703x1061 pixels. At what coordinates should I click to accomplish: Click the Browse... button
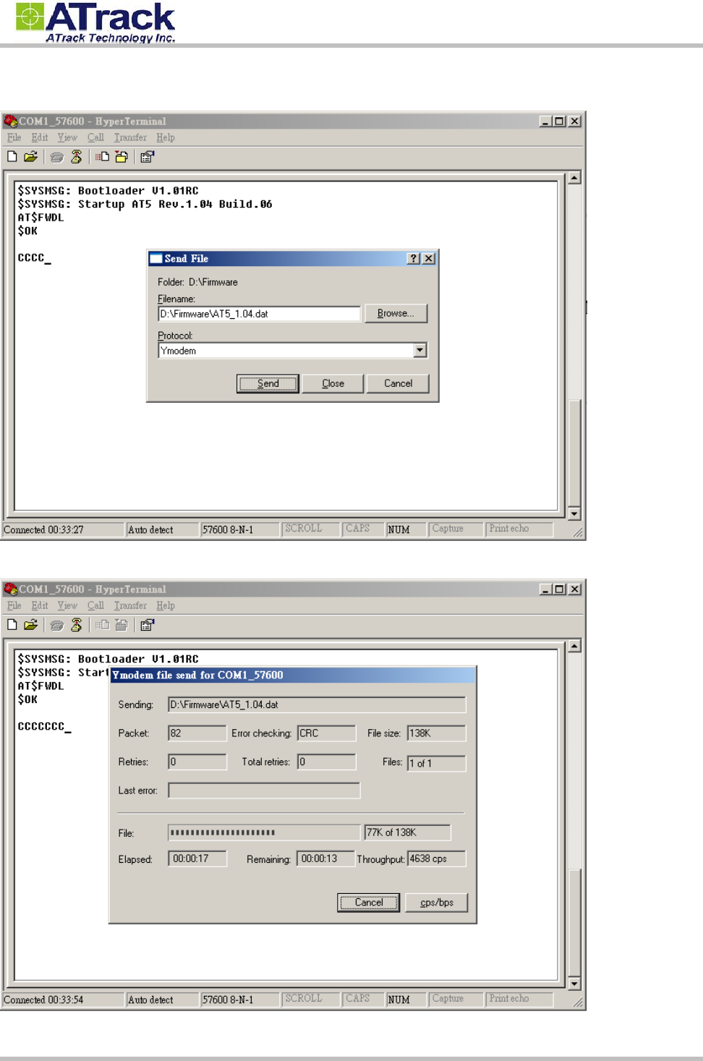coord(396,313)
